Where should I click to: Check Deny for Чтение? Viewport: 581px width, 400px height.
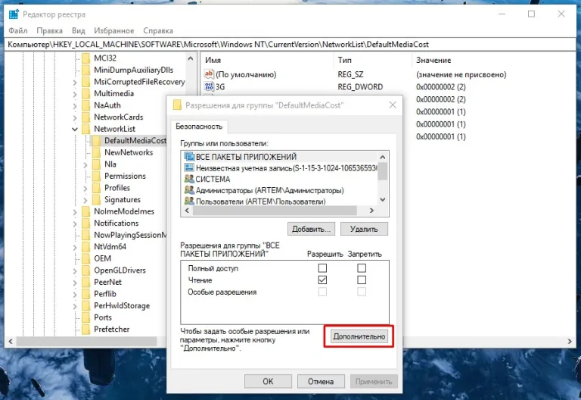pos(362,280)
